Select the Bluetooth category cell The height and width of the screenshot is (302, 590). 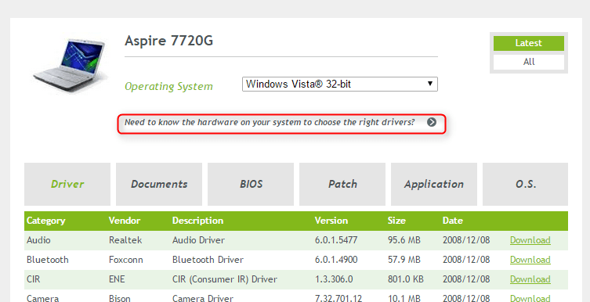pos(48,260)
